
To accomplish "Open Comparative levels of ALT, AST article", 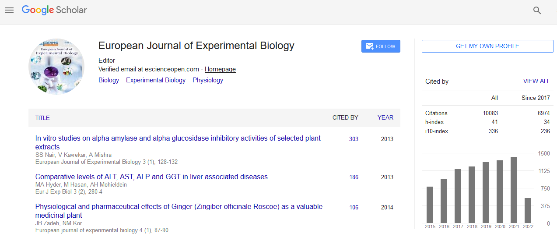I will coord(151,177).
